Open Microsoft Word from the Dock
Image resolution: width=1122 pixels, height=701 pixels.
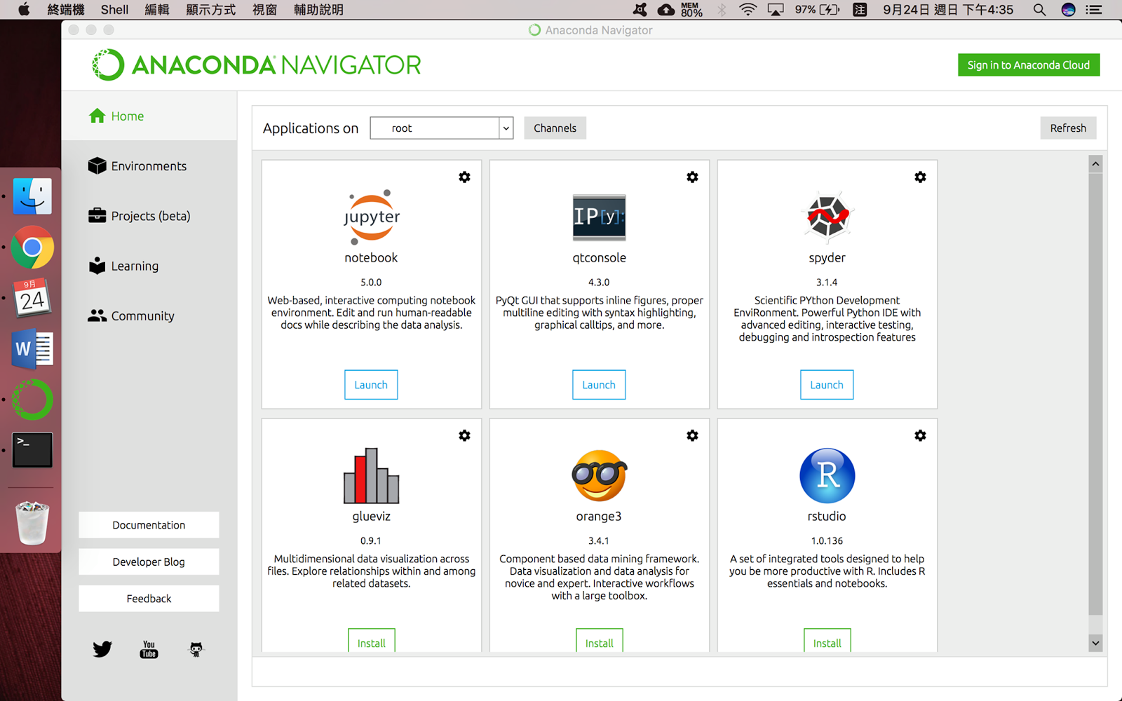tap(32, 348)
